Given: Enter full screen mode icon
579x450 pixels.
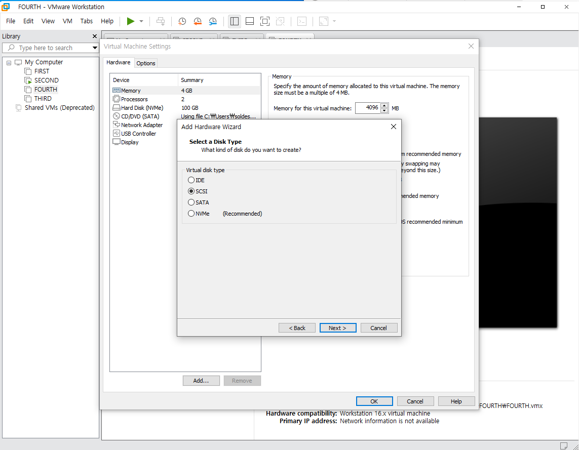Looking at the screenshot, I should coord(265,21).
